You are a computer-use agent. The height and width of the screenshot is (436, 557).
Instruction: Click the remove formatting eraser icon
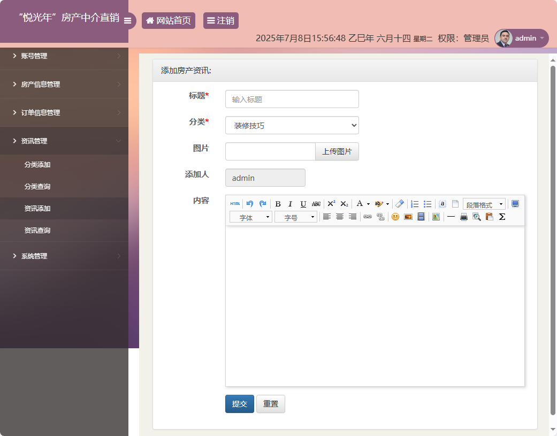click(x=399, y=204)
